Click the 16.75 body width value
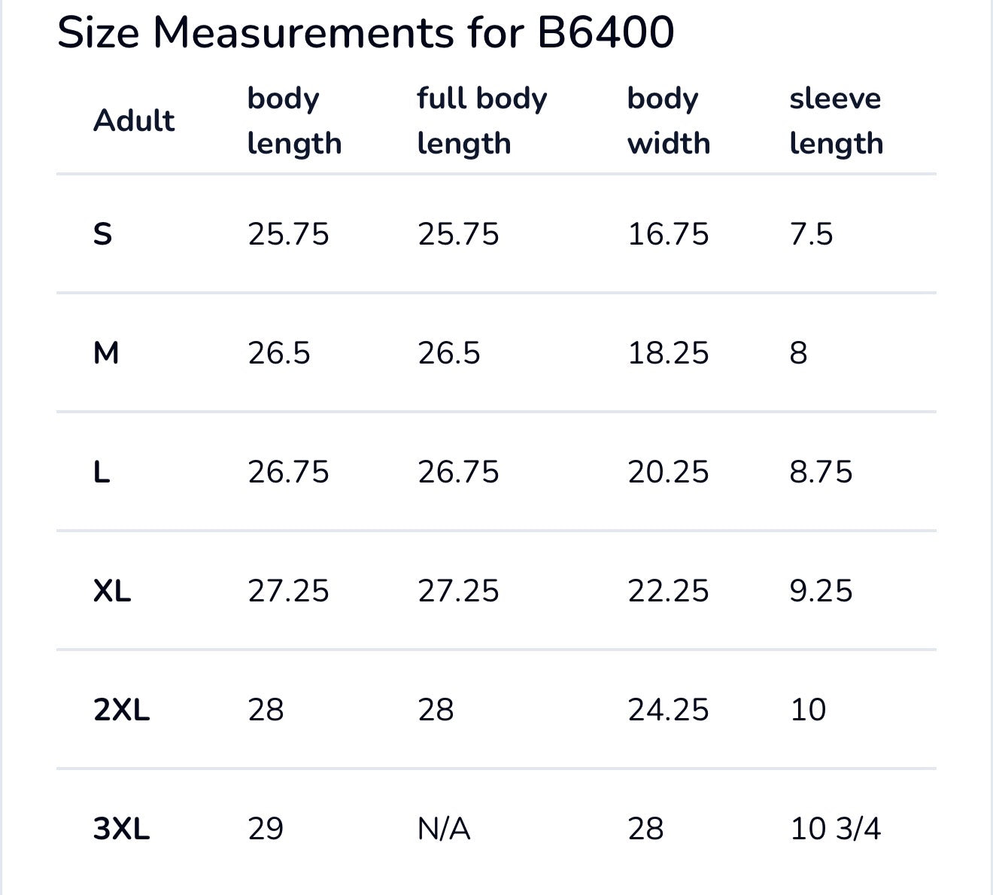This screenshot has width=993, height=895. (668, 234)
